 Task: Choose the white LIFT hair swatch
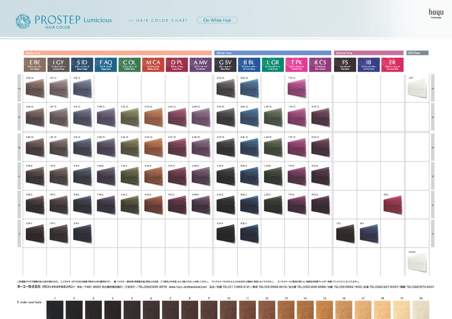pos(418,89)
